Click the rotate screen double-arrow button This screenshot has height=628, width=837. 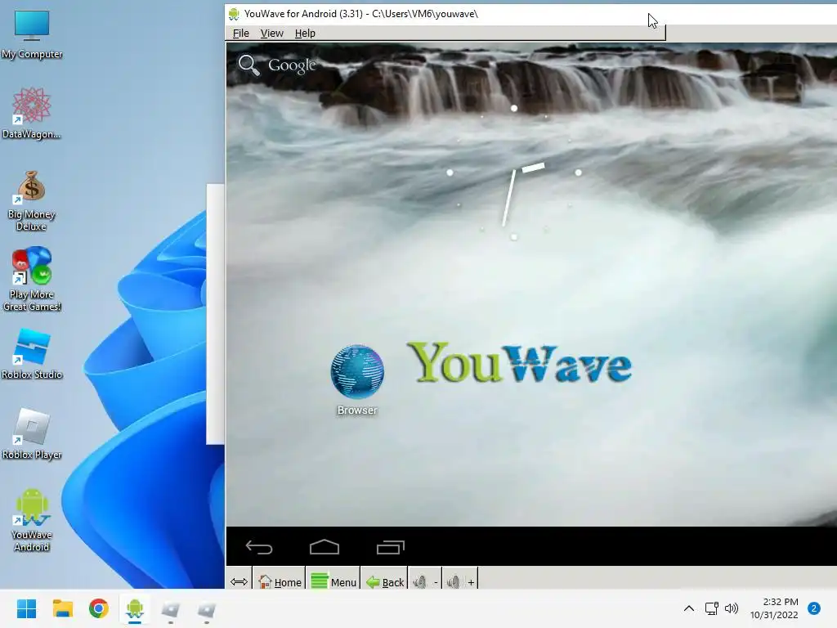pyautogui.click(x=239, y=581)
